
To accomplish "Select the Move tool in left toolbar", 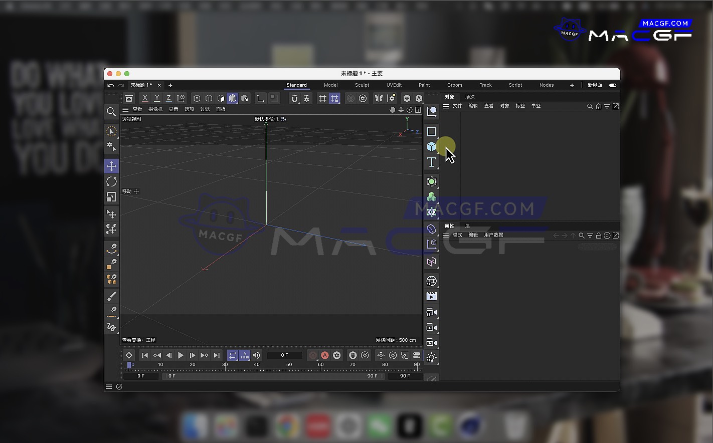I will (111, 166).
